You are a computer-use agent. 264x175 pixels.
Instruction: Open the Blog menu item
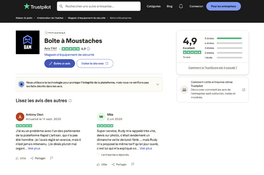click(x=169, y=6)
